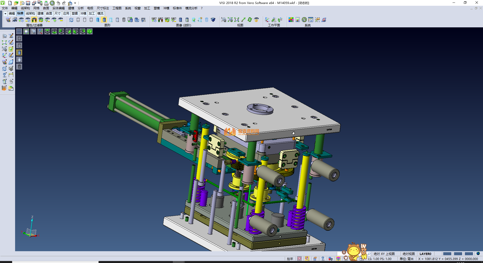Click the work plane axis icon

267,20
